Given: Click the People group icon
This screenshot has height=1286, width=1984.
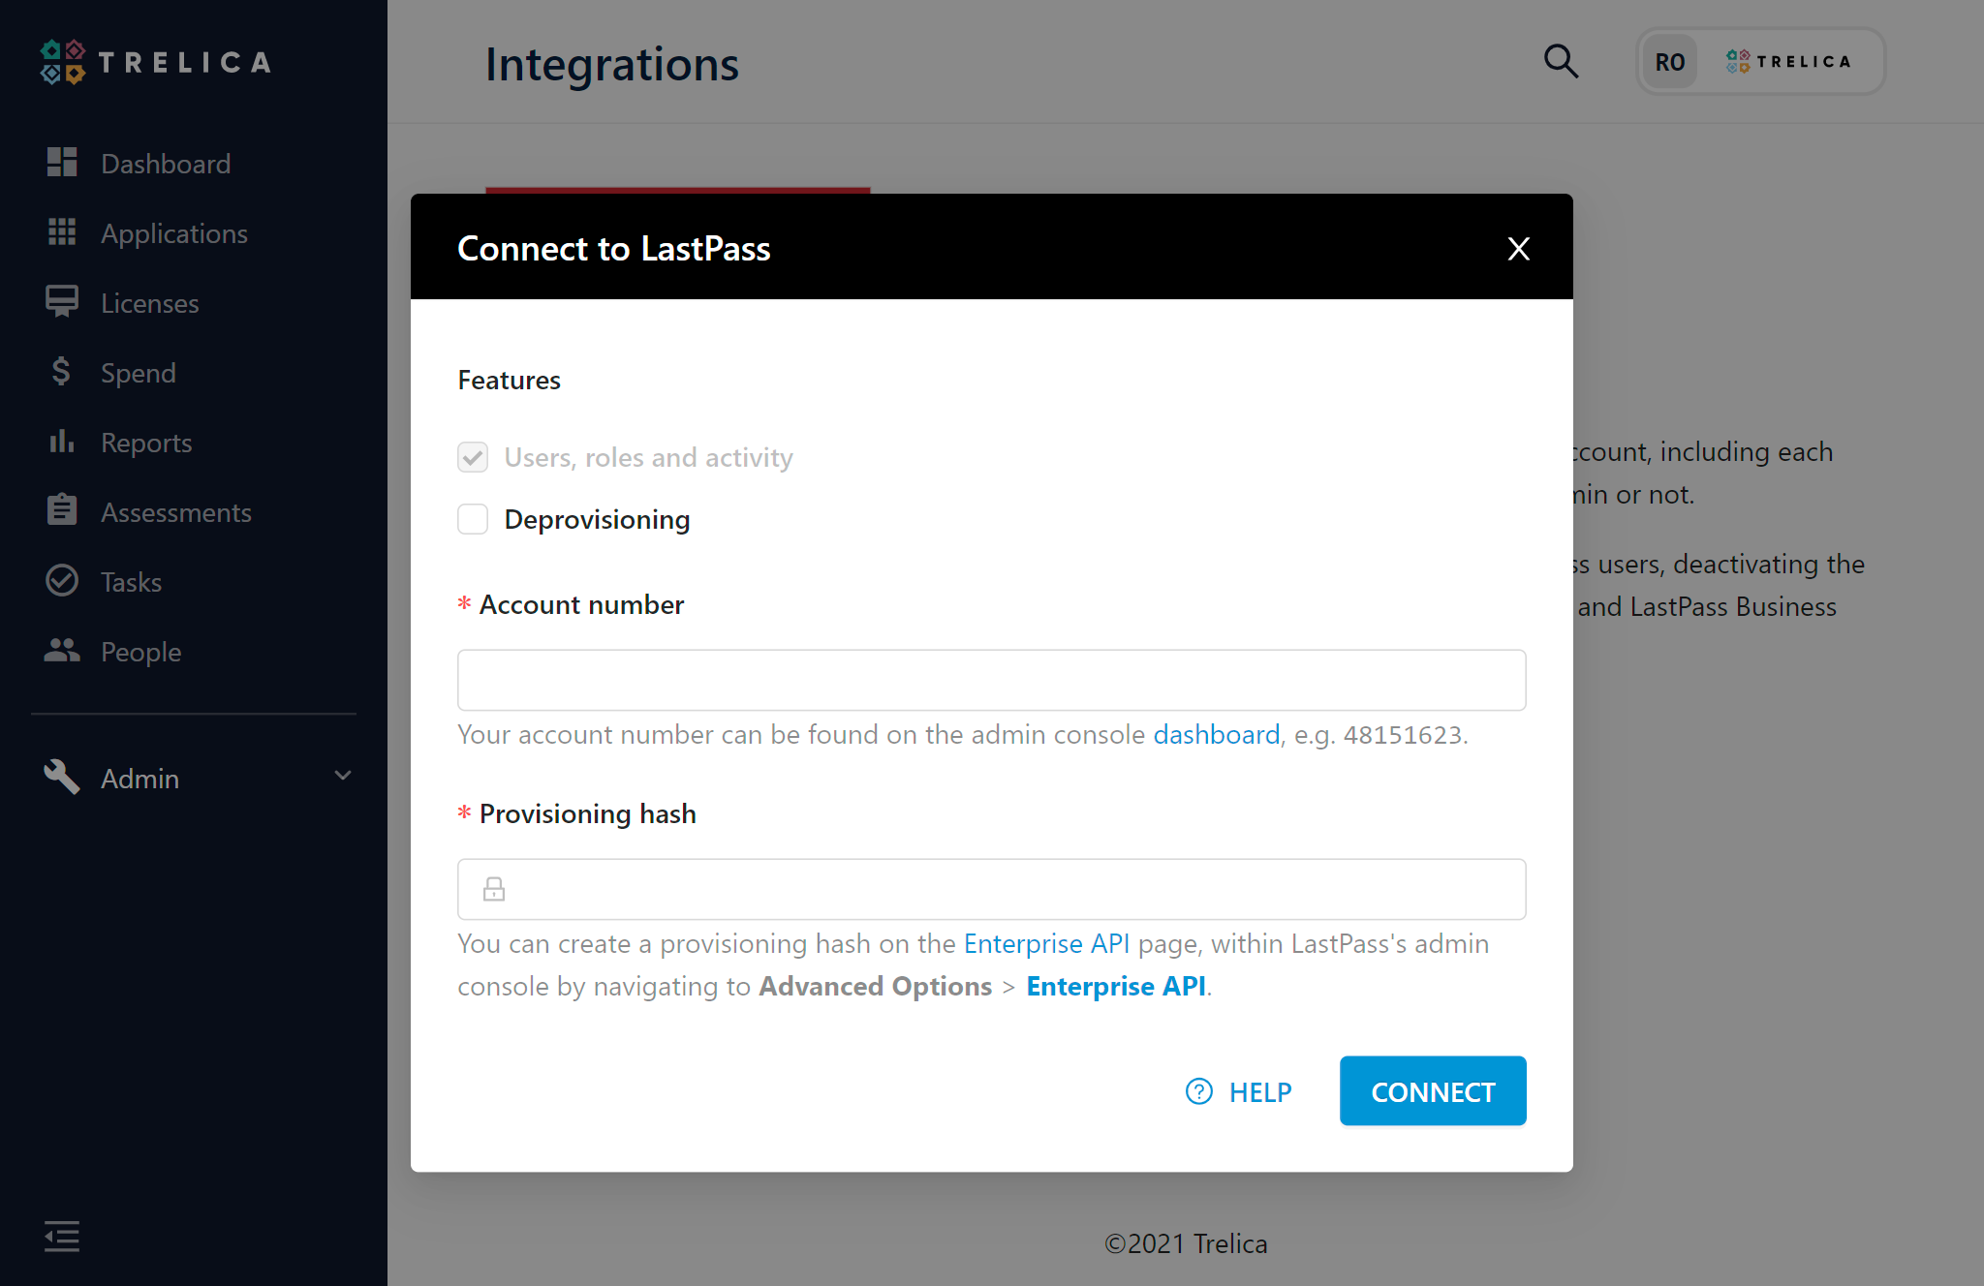Looking at the screenshot, I should [62, 651].
